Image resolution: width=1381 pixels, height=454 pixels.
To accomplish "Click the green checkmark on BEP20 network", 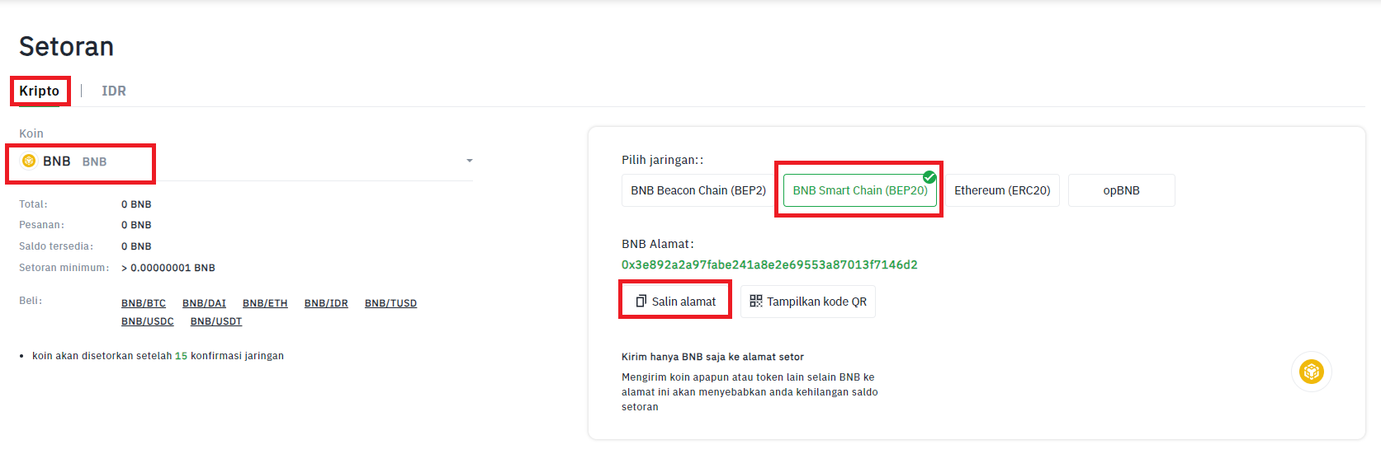I will click(929, 177).
